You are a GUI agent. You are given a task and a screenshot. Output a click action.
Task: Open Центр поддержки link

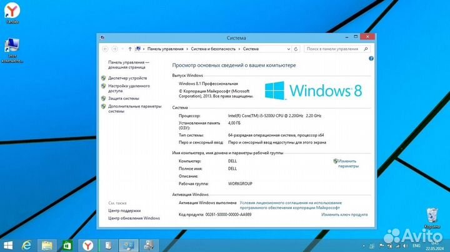click(124, 210)
